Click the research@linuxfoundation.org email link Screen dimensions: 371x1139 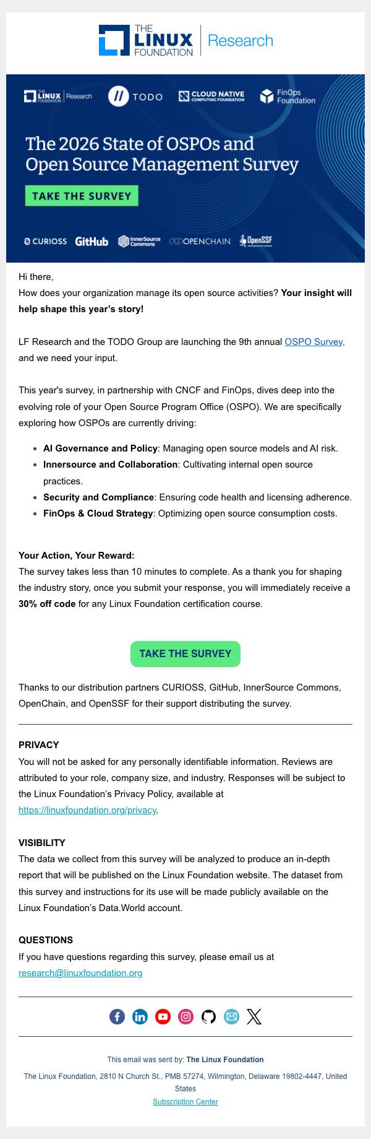point(80,973)
